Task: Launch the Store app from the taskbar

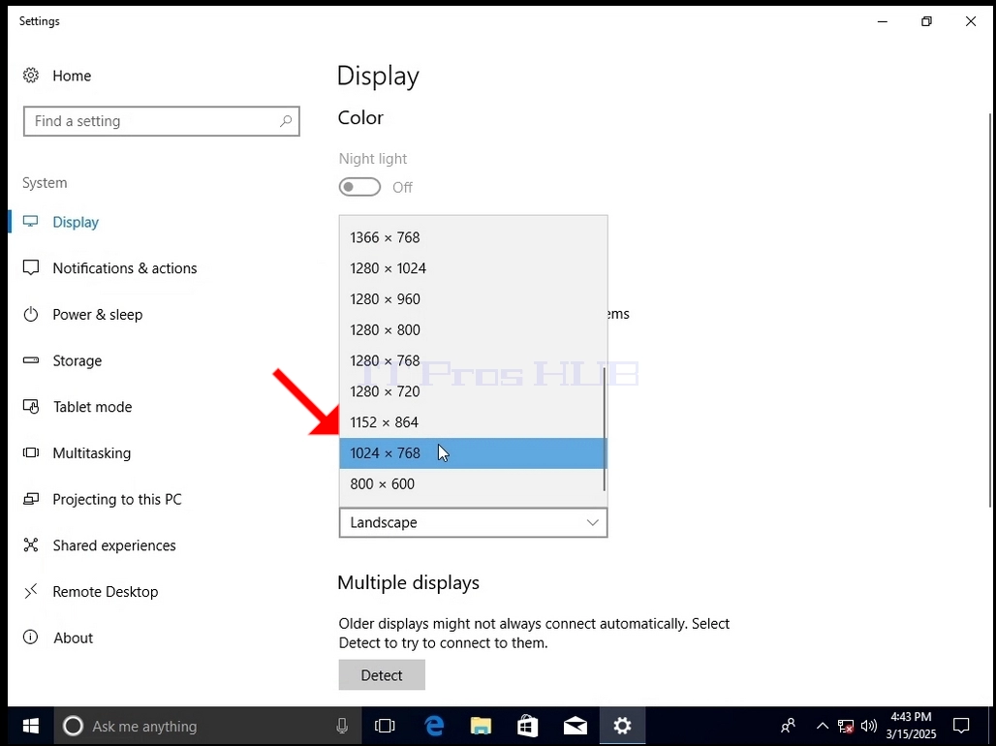Action: coord(528,726)
